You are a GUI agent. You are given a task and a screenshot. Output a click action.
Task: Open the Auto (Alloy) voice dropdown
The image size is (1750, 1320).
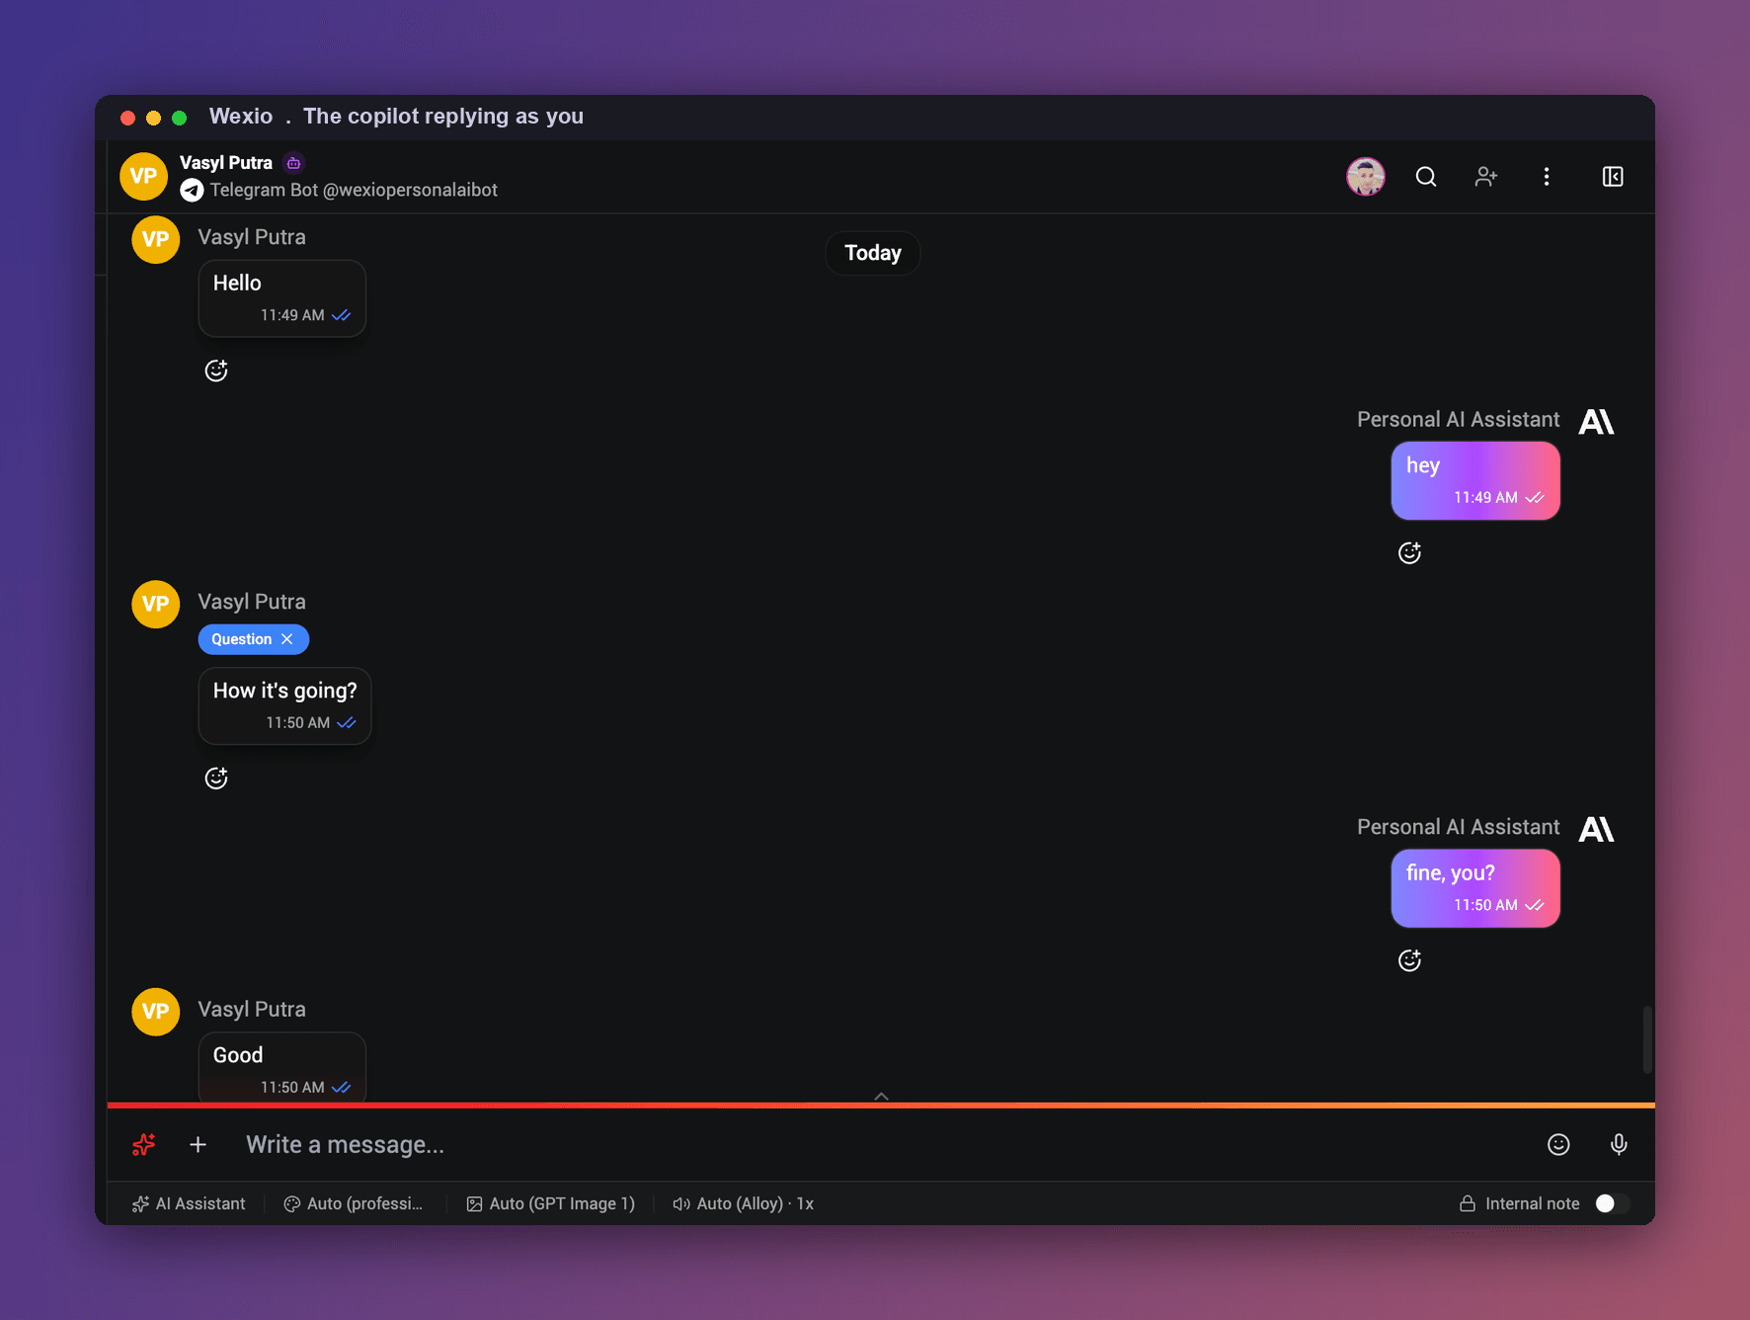pos(743,1203)
